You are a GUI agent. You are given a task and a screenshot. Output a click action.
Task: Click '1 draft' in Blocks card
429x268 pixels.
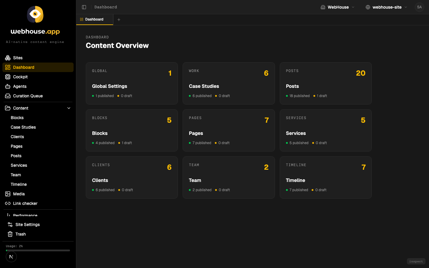127,143
